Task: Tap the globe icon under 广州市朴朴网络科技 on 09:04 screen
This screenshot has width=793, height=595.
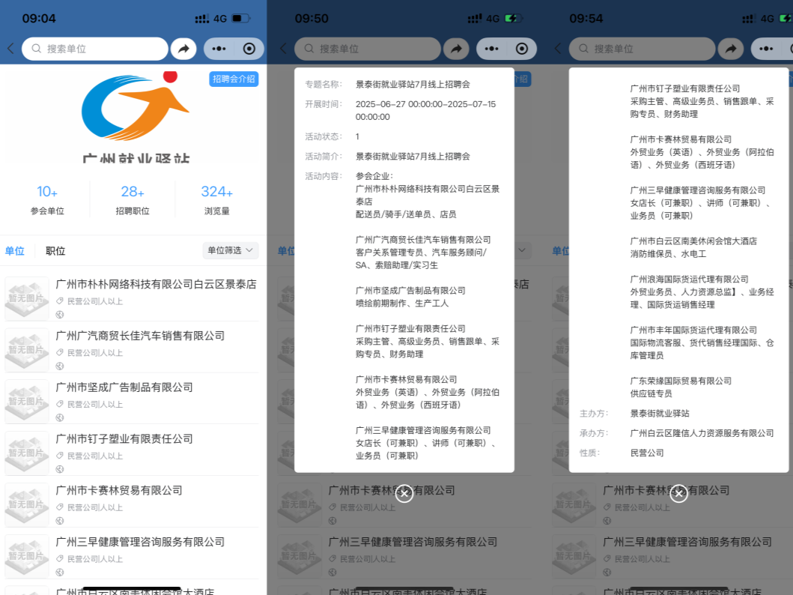Action: 60,314
